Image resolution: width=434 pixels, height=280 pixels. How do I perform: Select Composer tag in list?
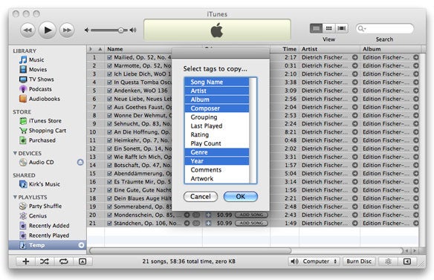(x=217, y=108)
